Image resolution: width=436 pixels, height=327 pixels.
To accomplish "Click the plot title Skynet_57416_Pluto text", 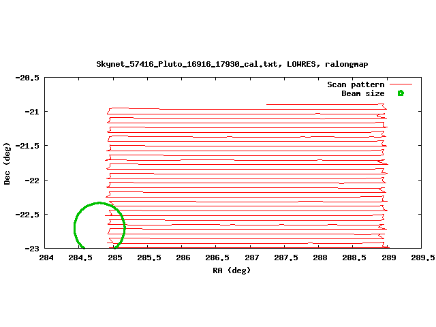I will tap(232, 64).
